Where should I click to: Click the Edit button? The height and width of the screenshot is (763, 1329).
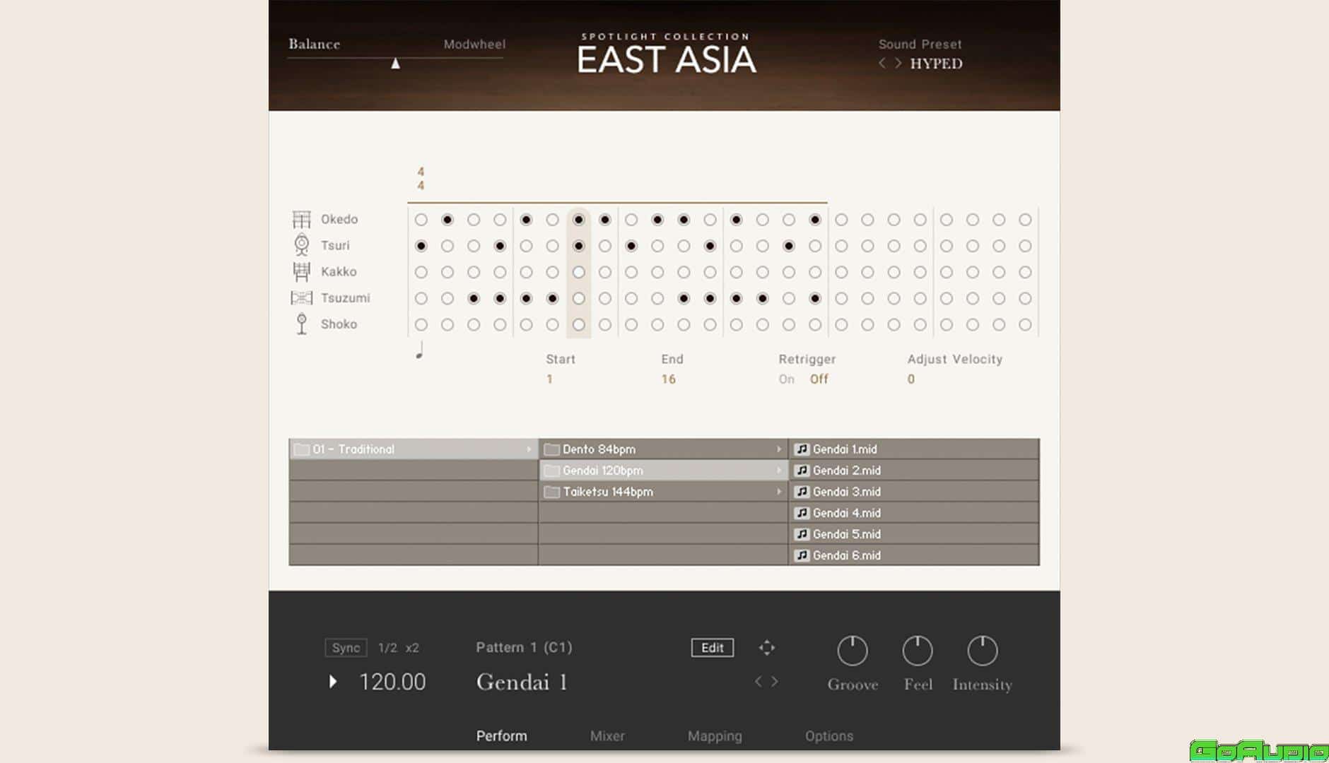tap(712, 648)
